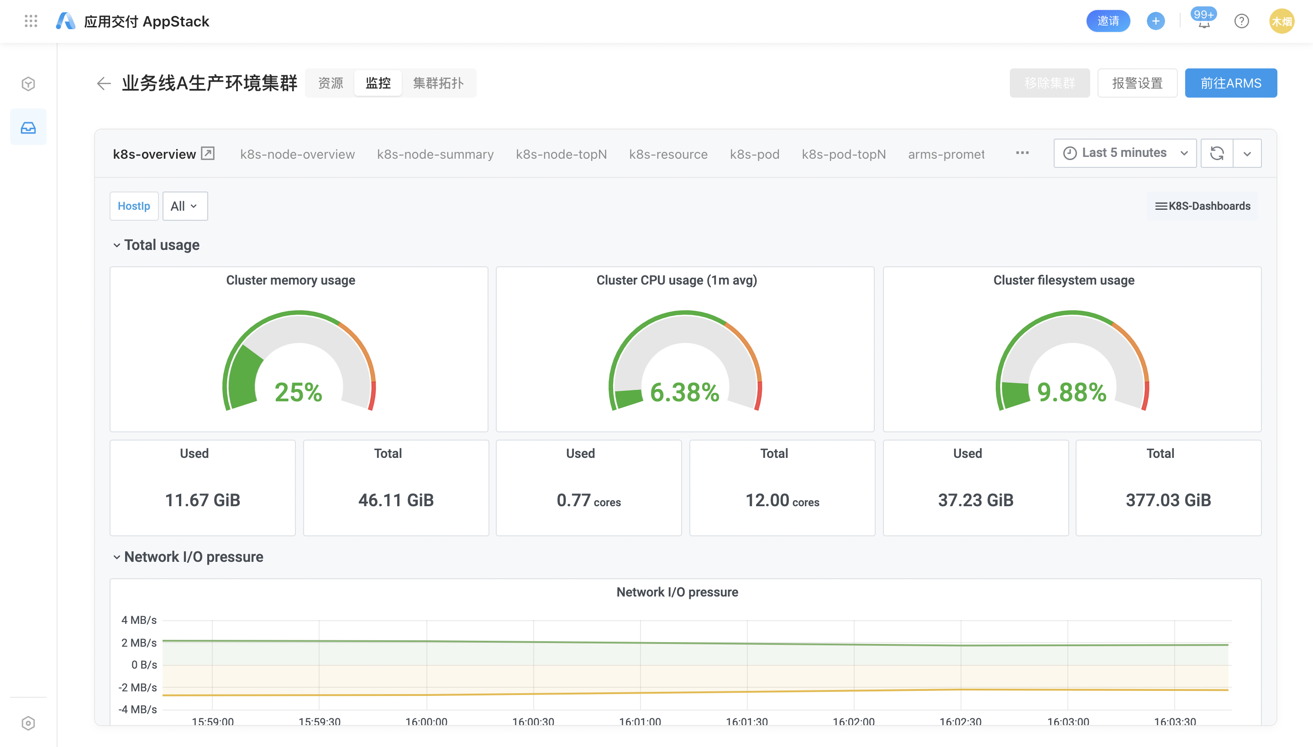Open the user avatar menu
The height and width of the screenshot is (747, 1313).
coord(1281,21)
